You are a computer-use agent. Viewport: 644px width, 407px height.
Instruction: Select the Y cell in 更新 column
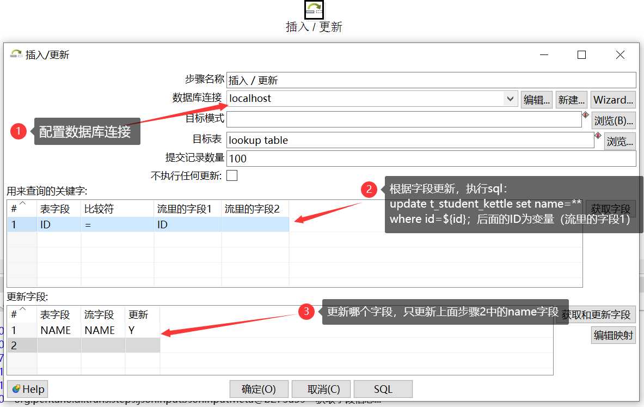pyautogui.click(x=142, y=330)
